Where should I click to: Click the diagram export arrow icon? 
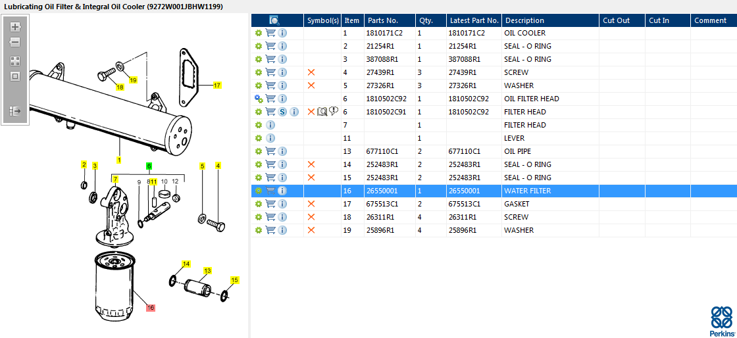(15, 111)
